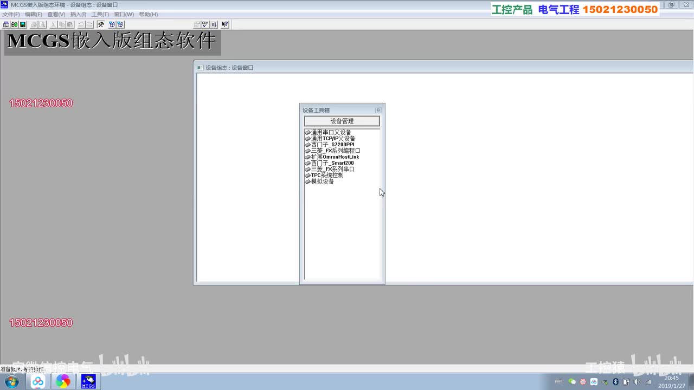Click the Bluetooth tray icon

click(x=615, y=382)
